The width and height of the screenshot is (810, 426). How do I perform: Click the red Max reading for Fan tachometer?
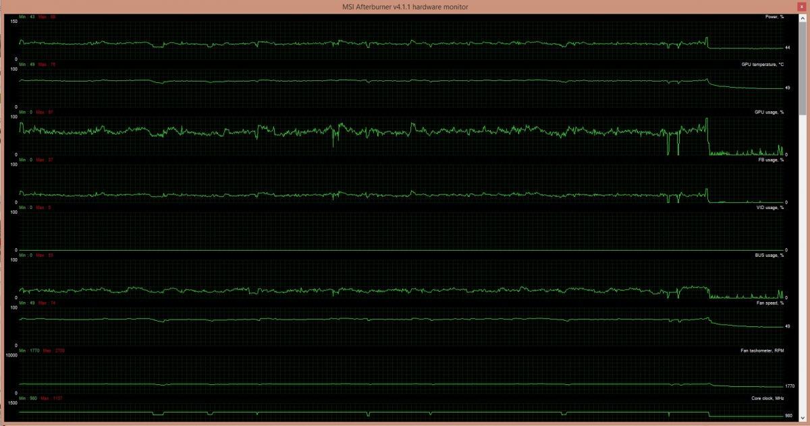coord(54,351)
